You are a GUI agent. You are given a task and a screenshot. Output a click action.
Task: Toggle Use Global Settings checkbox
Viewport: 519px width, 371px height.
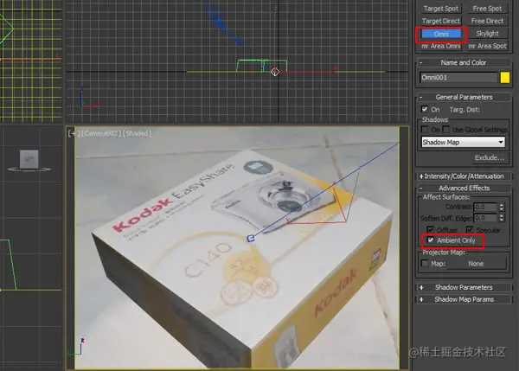pos(446,130)
